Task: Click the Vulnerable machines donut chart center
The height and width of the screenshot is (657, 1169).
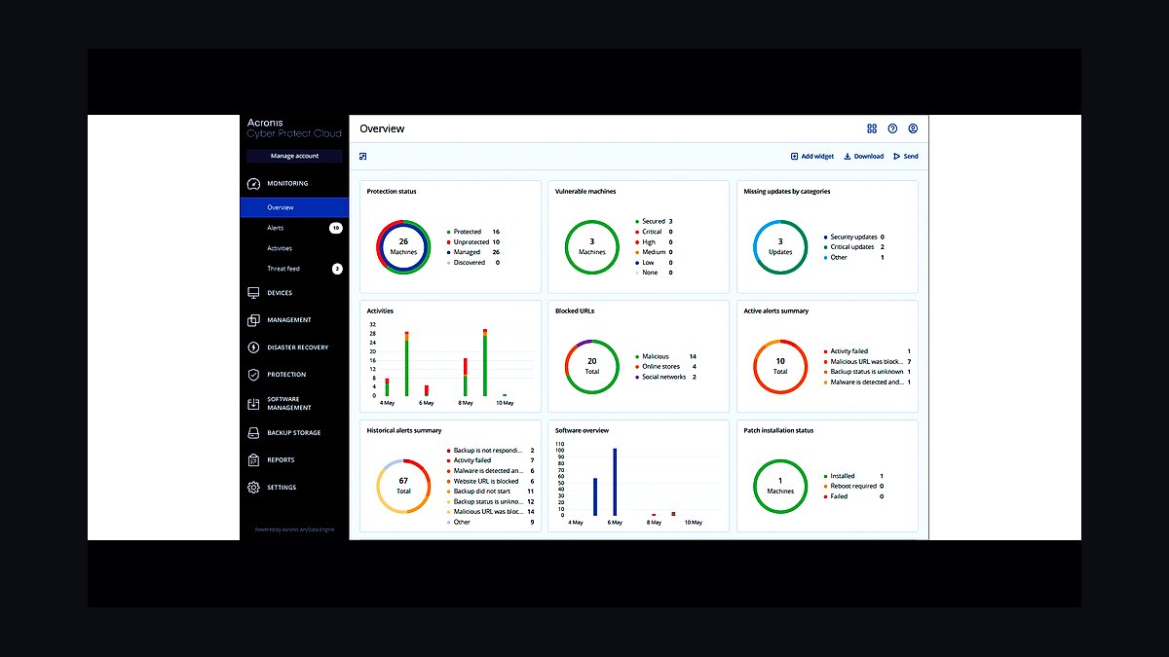Action: tap(592, 246)
